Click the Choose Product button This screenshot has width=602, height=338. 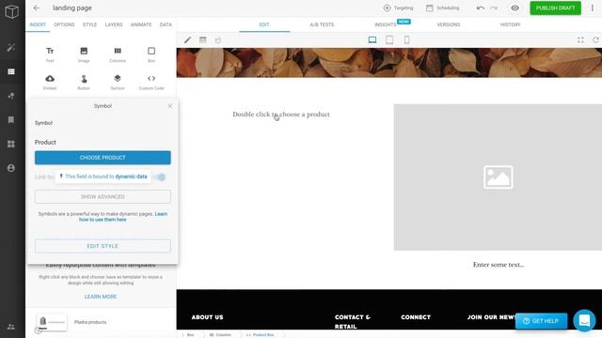point(103,158)
